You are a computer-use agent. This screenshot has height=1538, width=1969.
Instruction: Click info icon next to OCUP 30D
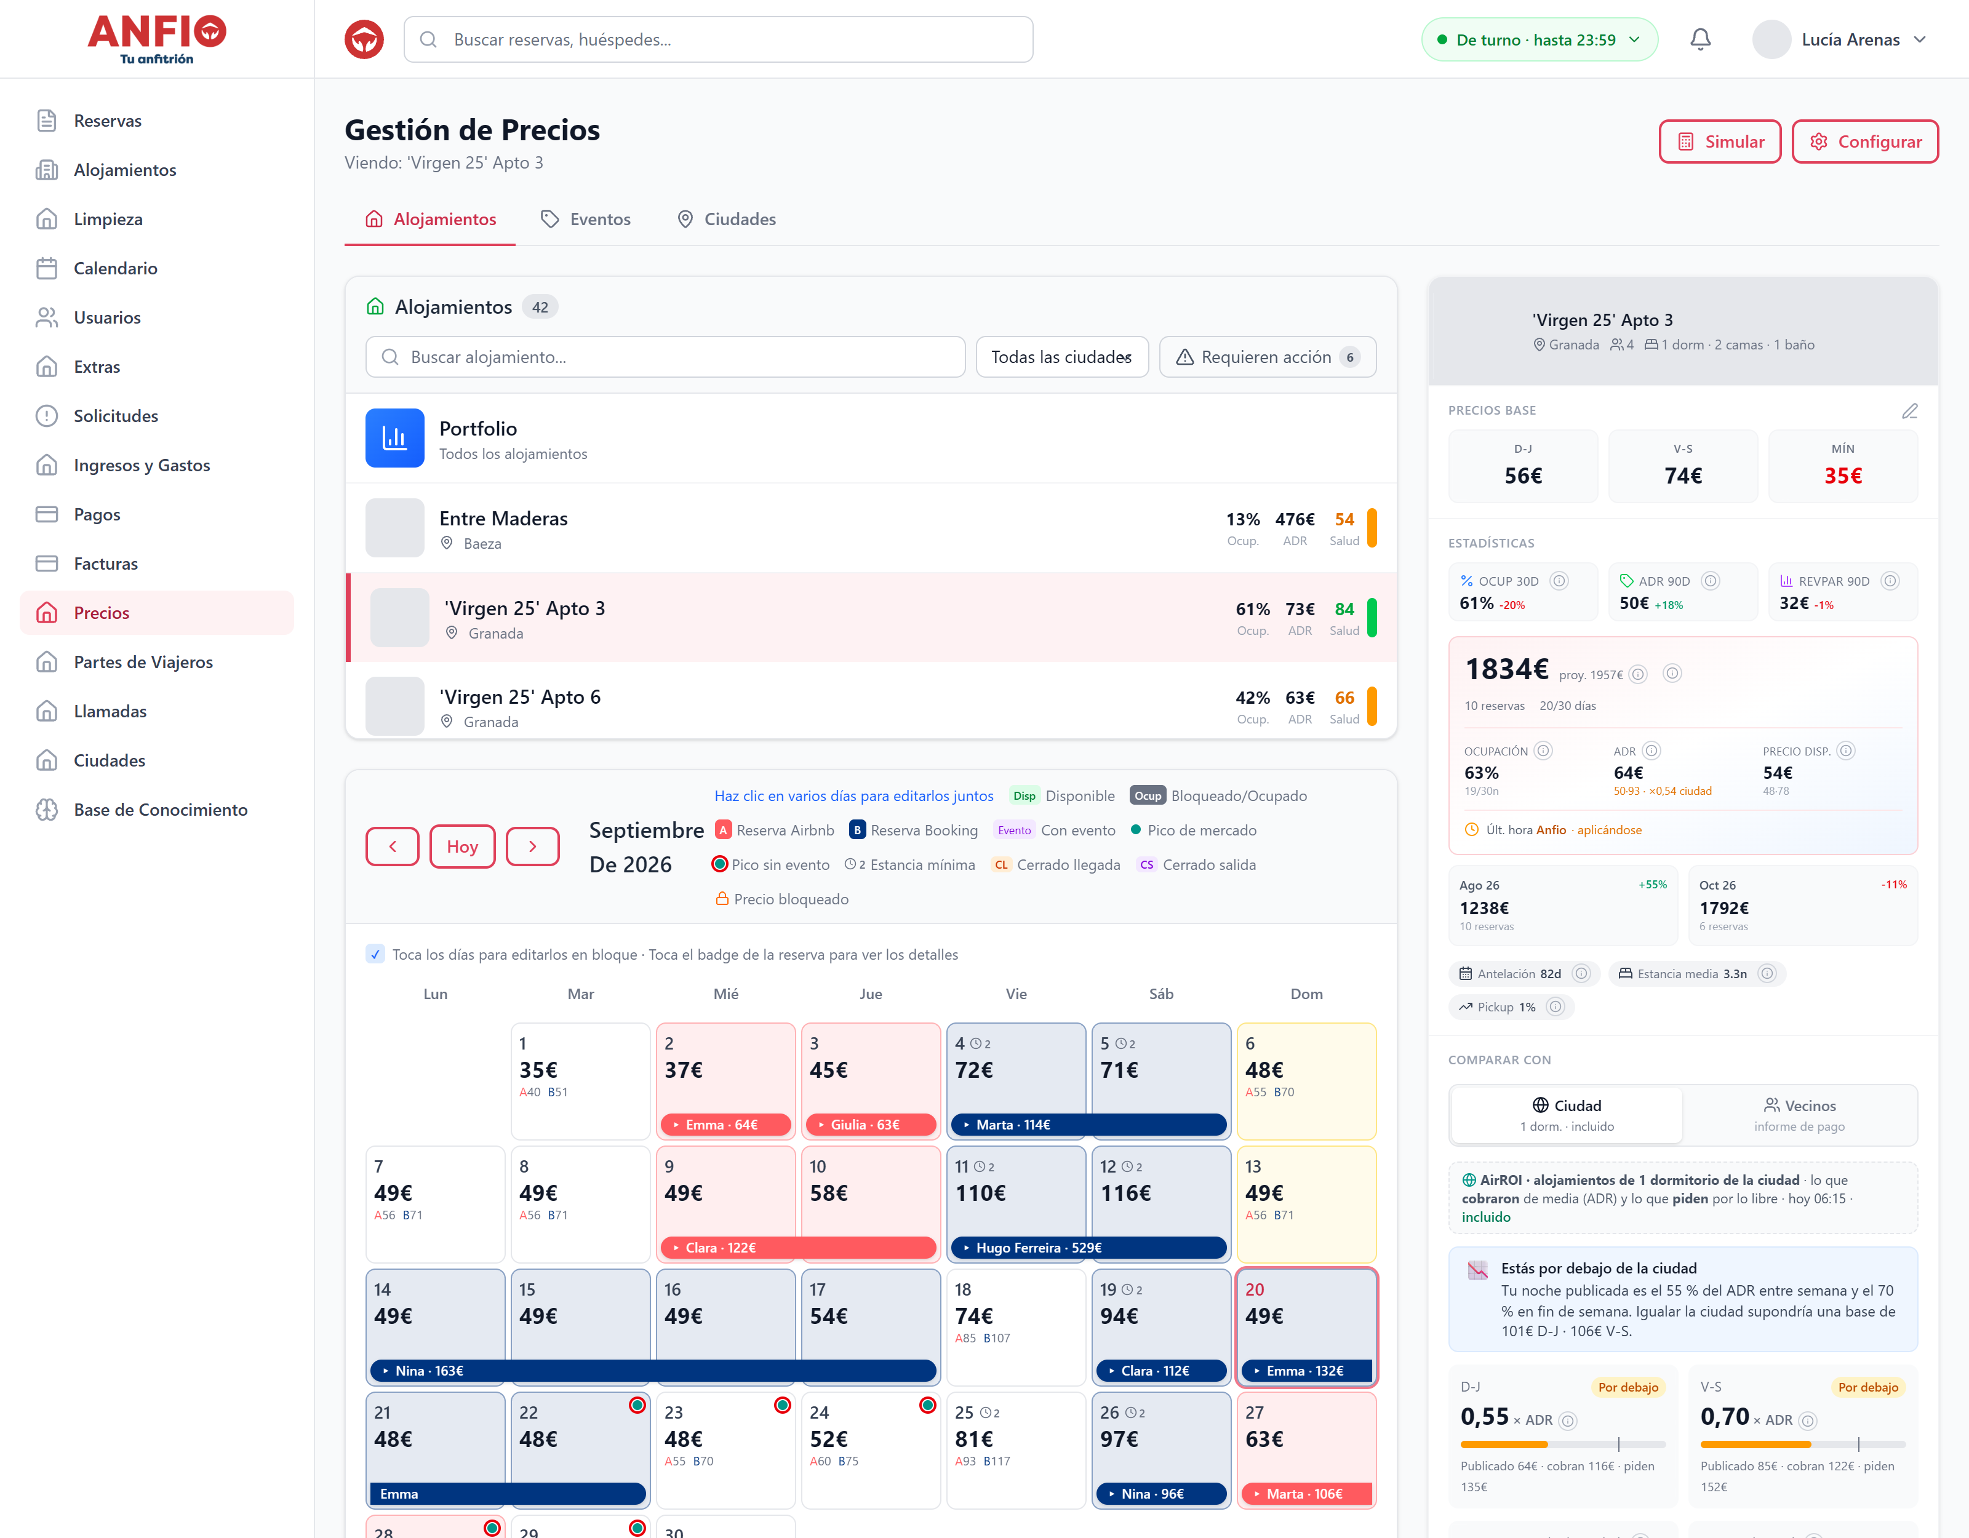pyautogui.click(x=1560, y=581)
